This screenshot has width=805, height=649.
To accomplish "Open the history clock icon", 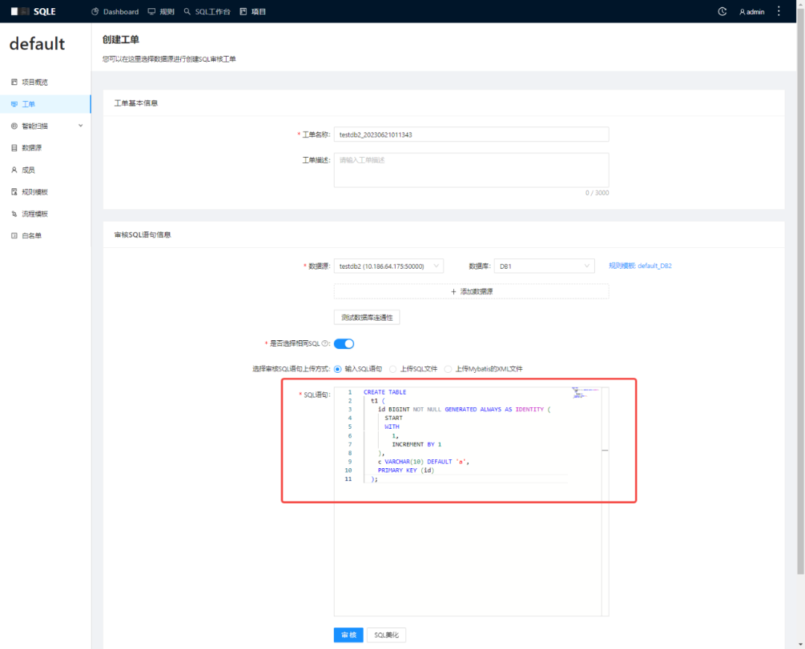I will [722, 11].
